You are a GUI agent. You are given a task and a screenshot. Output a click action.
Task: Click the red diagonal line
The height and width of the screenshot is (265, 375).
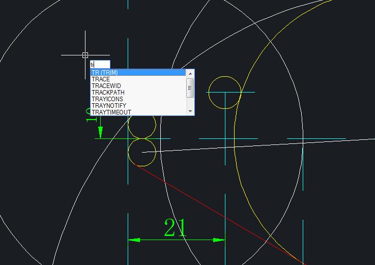click(204, 204)
